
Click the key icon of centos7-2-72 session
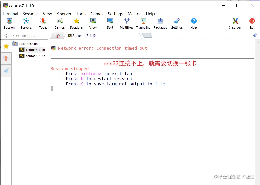[x=22, y=56]
